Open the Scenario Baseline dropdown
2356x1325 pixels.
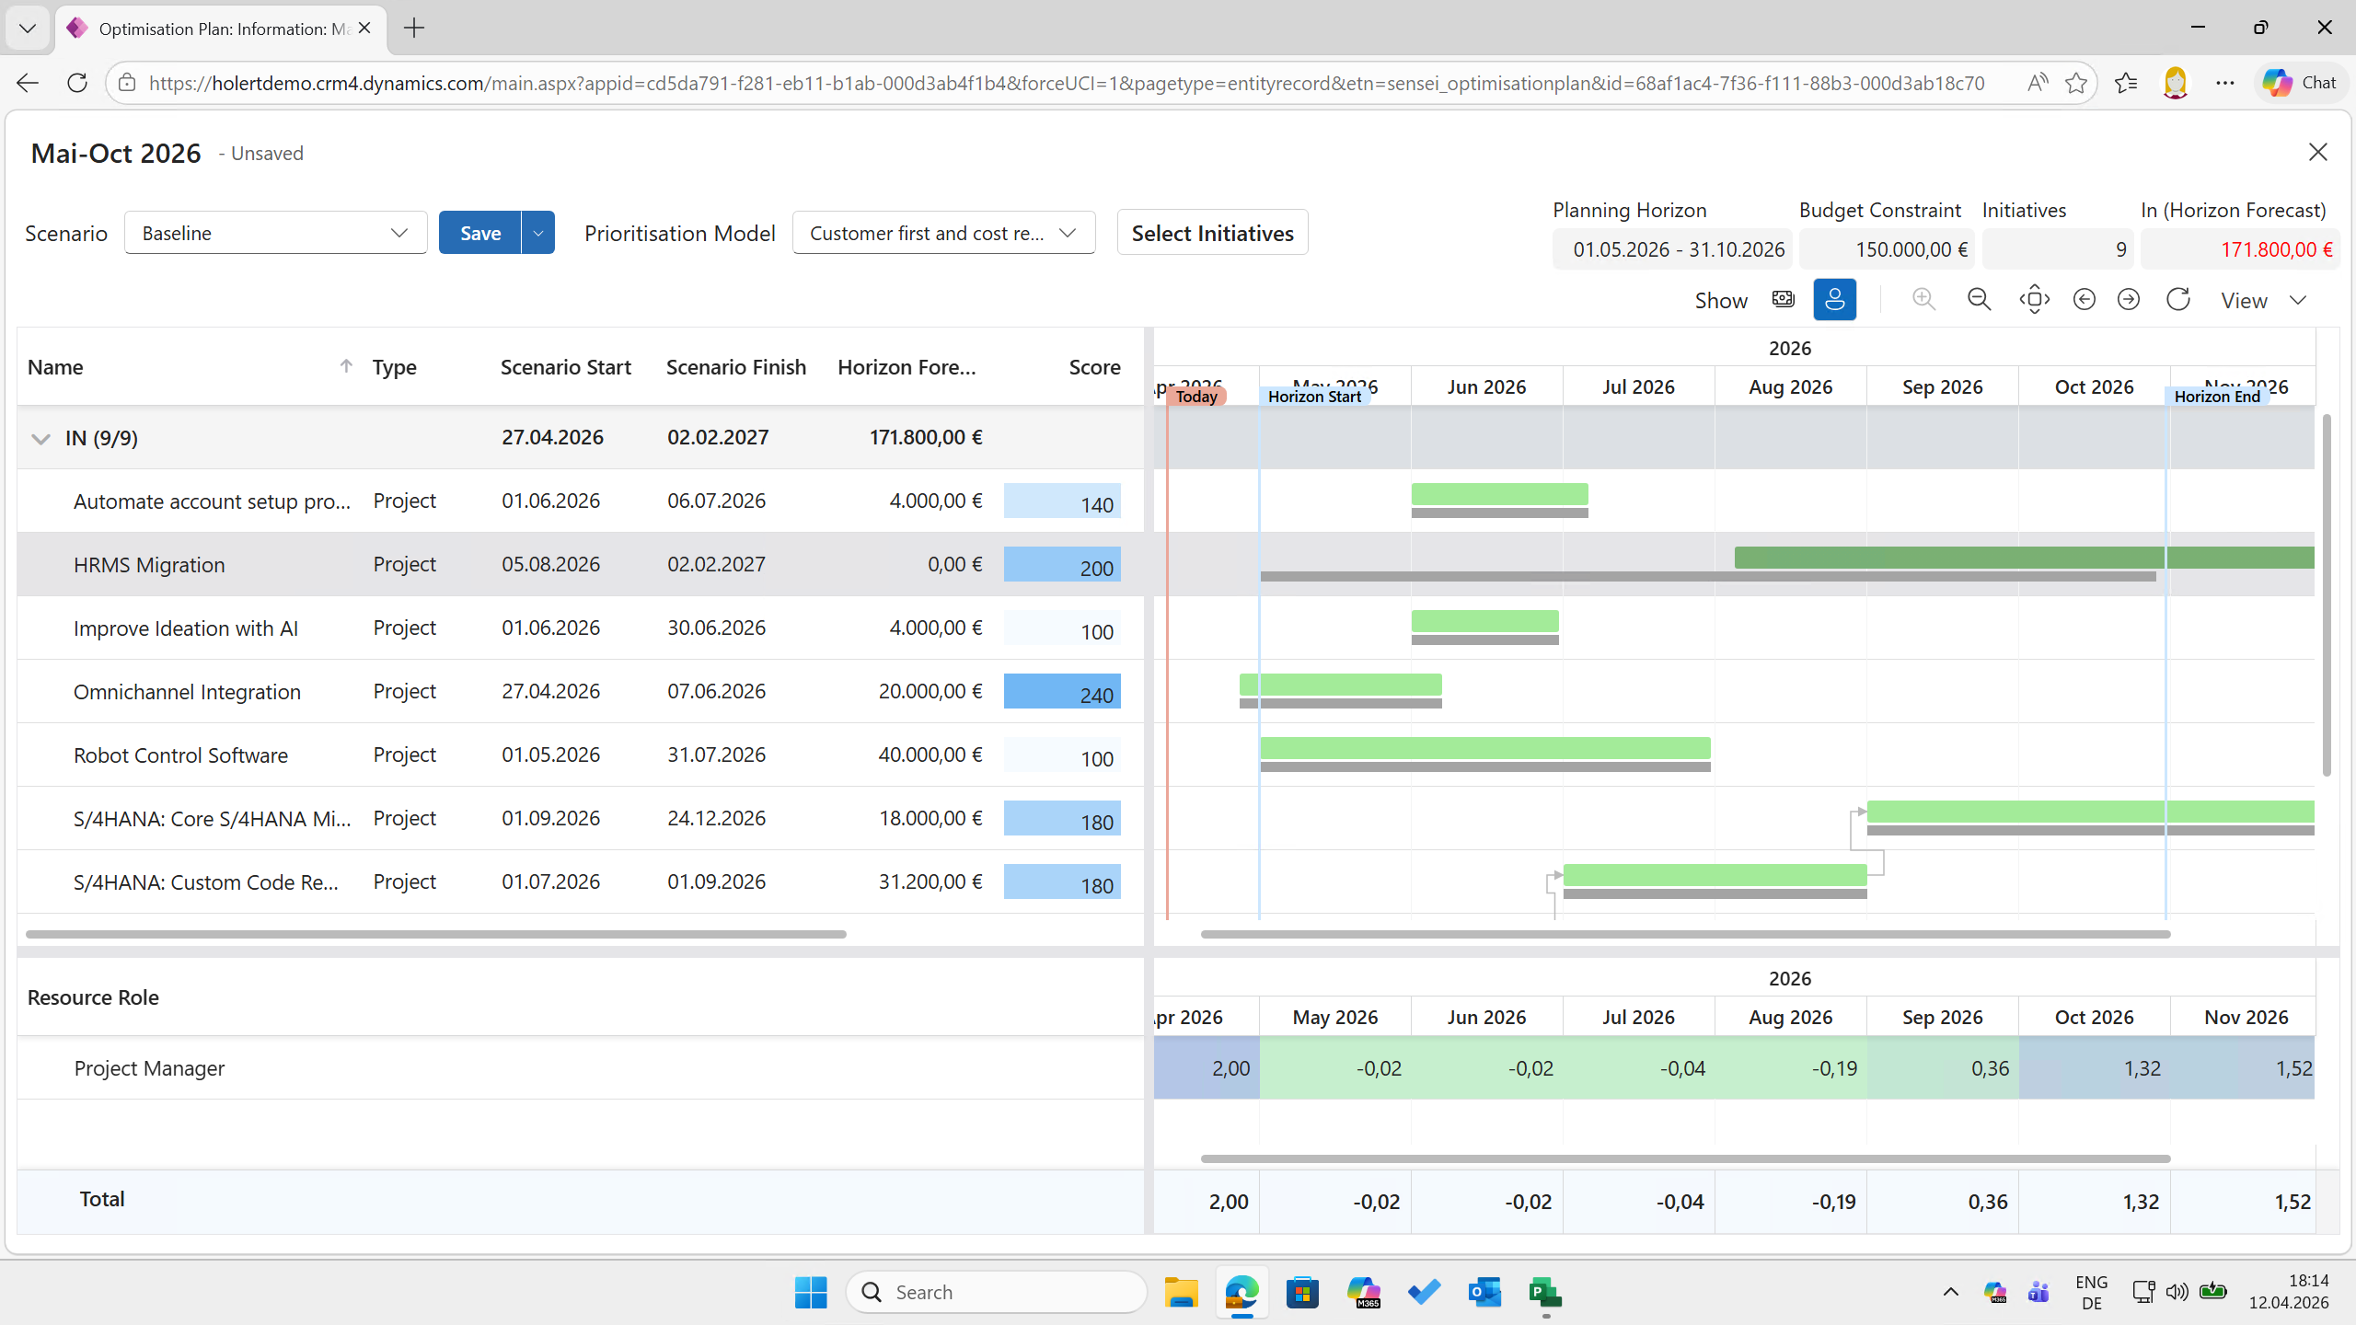coord(275,233)
